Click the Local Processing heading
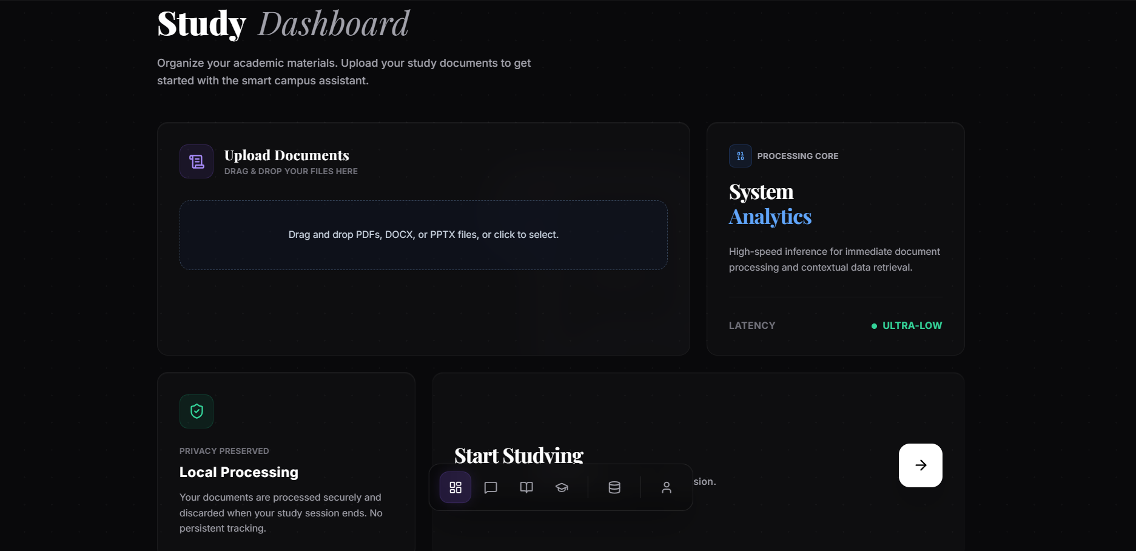1136x551 pixels. 239,472
